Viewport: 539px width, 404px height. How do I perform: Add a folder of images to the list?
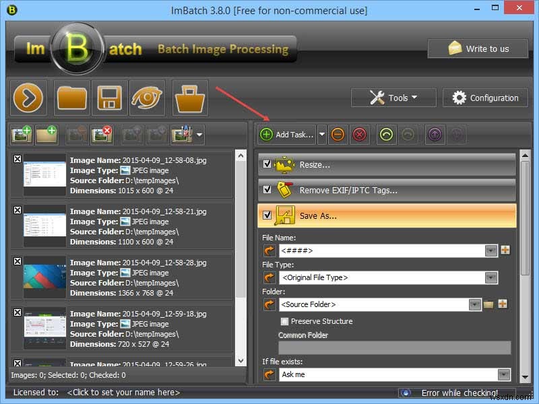(48, 134)
